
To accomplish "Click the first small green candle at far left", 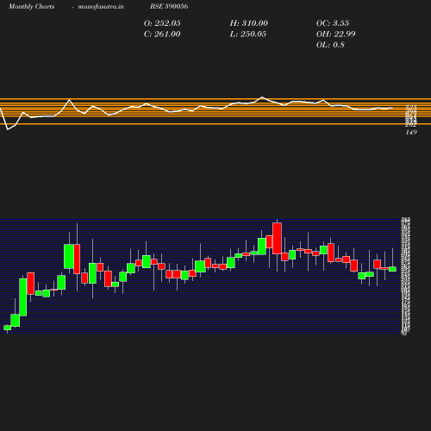I will (x=7, y=328).
